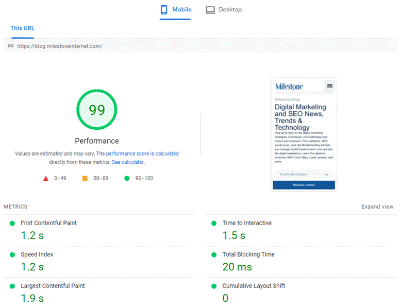Click the Largest Contentful Paint label
This screenshot has width=402, height=307.
click(53, 286)
